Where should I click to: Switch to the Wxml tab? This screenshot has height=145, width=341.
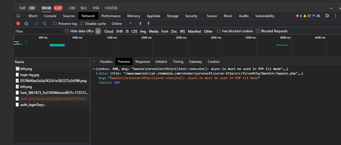pyautogui.click(x=33, y=16)
